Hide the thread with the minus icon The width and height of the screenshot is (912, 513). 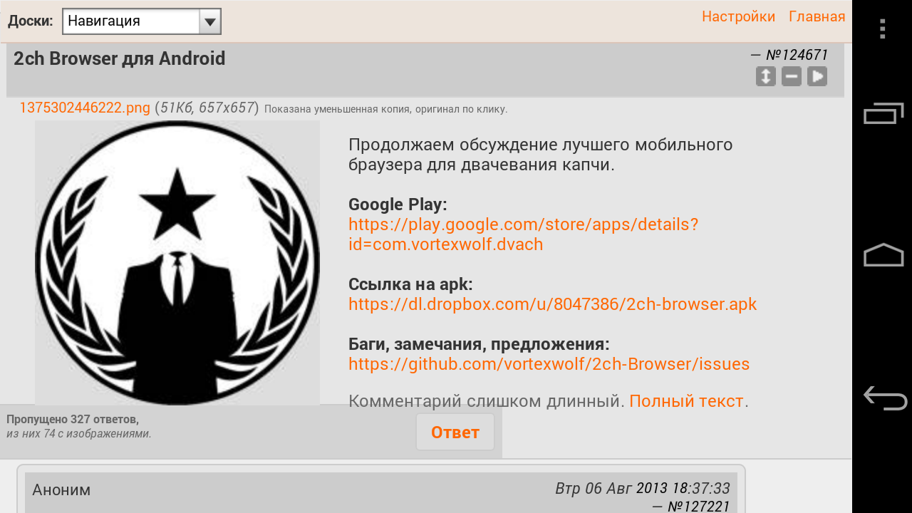pos(792,76)
